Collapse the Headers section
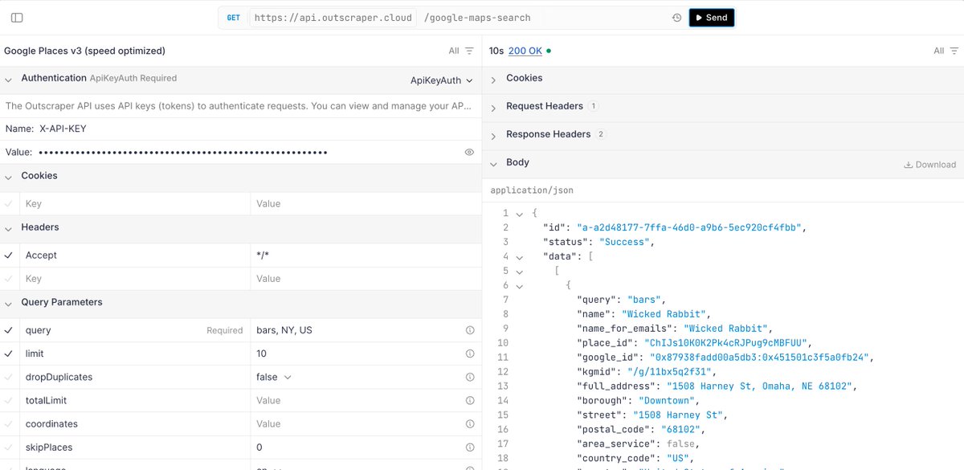 [8, 227]
